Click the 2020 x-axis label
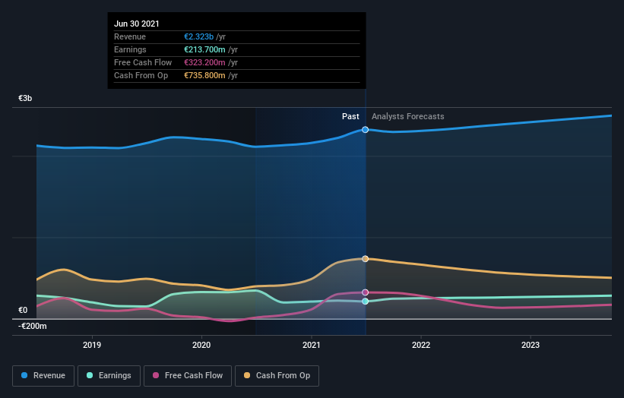Screen dimensions: 624x398 click(201, 345)
